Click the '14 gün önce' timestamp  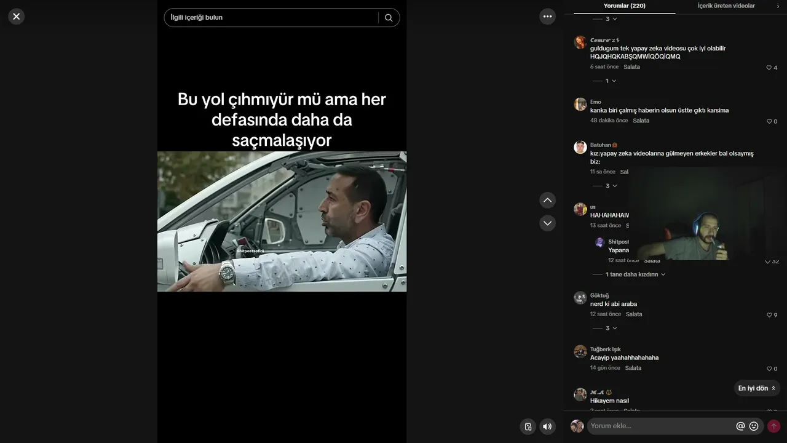pyautogui.click(x=606, y=368)
